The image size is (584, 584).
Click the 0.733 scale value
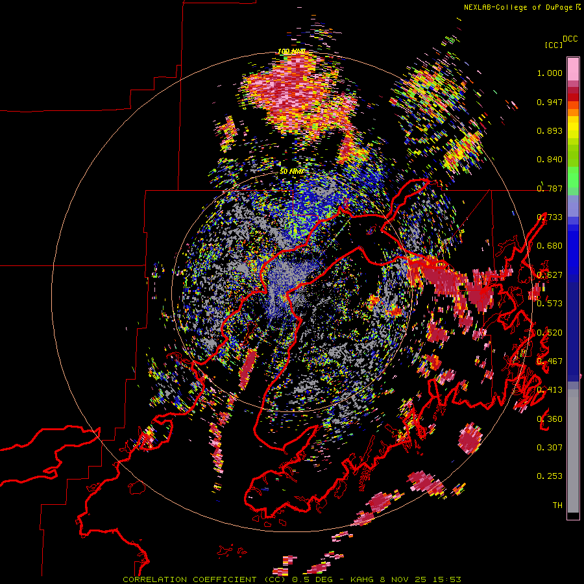click(x=550, y=217)
